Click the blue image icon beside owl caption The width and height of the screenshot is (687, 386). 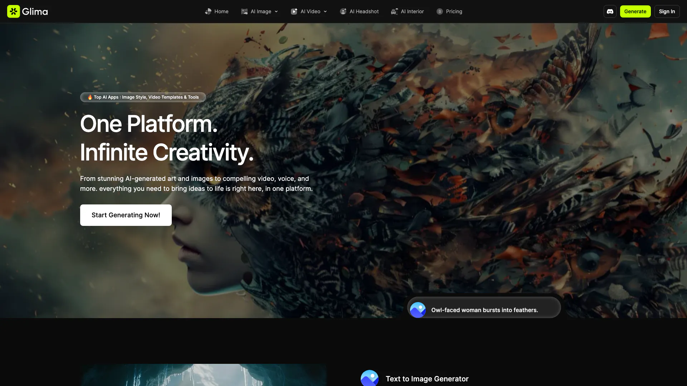[x=418, y=310]
